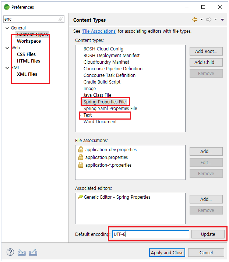Open the help question mark icon

[x=10, y=252]
